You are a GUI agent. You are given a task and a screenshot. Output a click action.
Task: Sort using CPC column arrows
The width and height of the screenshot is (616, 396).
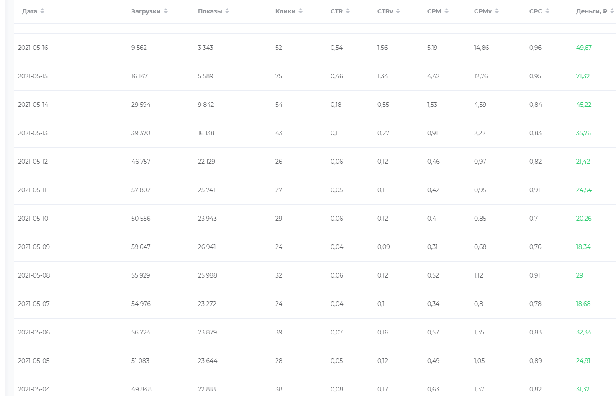pos(547,11)
